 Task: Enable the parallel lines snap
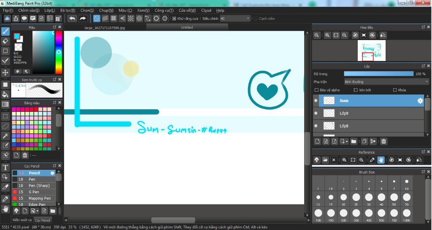pyautogui.click(x=105, y=19)
